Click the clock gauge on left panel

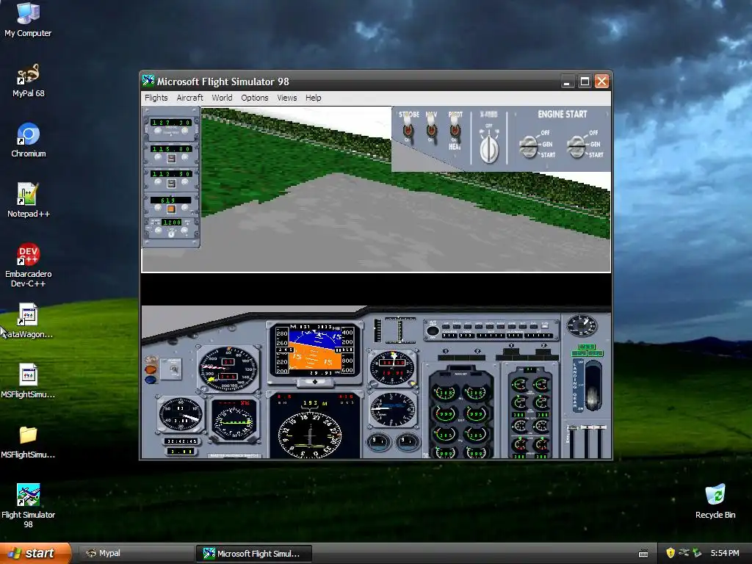pyautogui.click(x=181, y=415)
